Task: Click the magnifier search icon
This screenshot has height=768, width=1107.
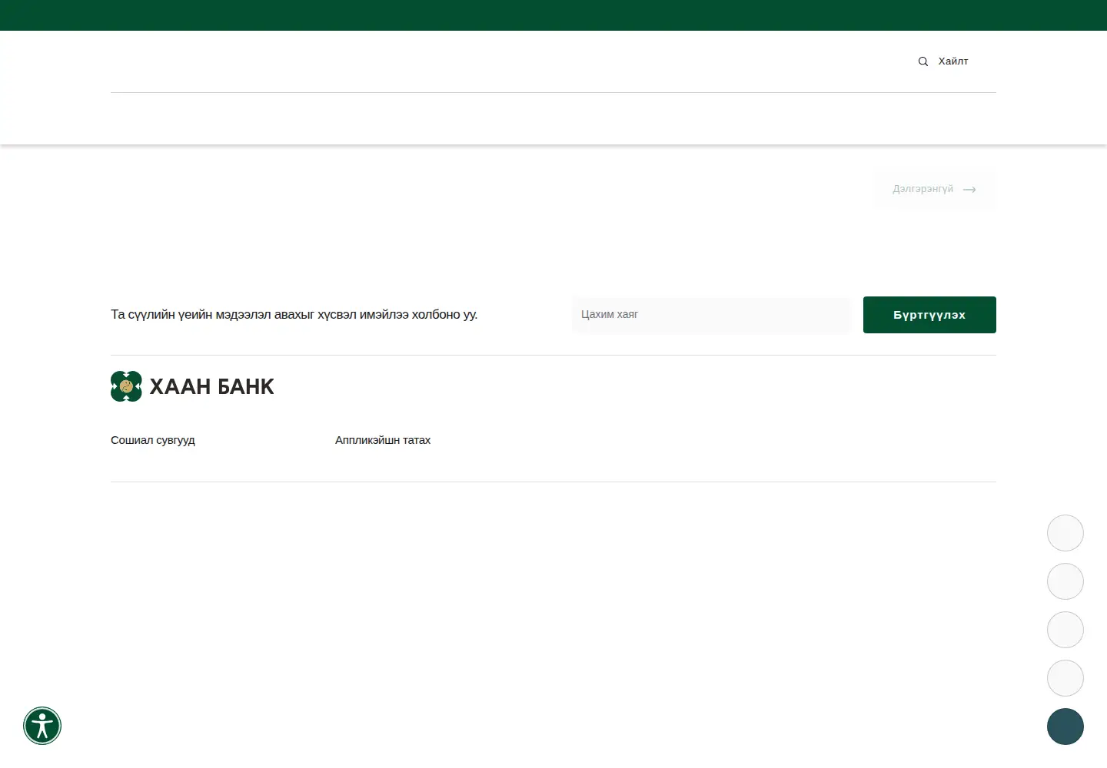Action: point(923,61)
